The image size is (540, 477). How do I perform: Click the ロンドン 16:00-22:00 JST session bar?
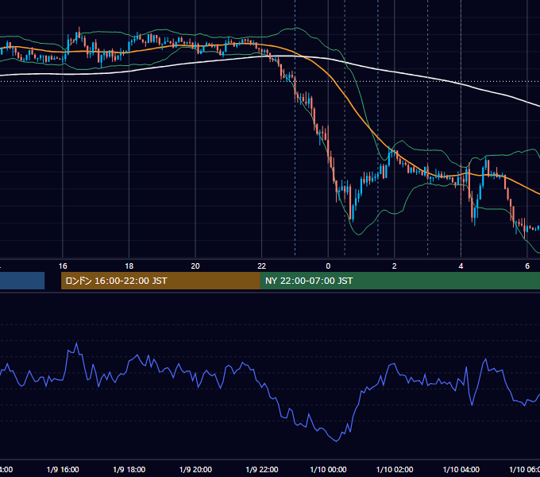coord(160,281)
